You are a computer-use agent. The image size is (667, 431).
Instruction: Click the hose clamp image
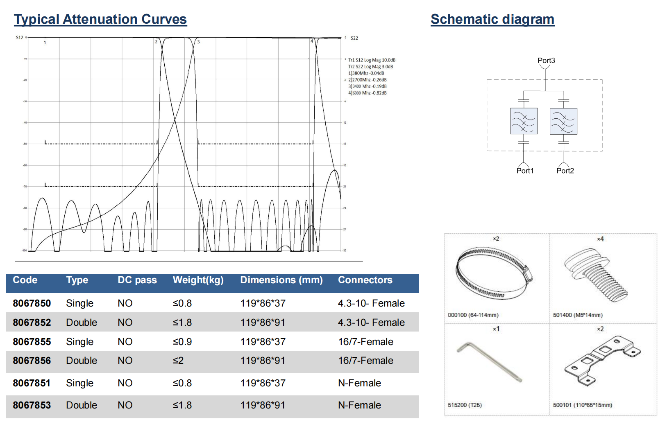[493, 274]
